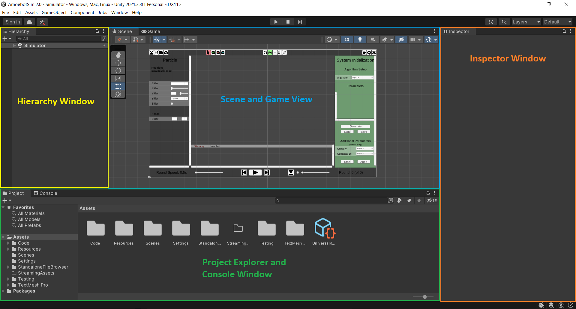Viewport: 576px width, 309px height.
Task: Adjust the Round Speed slider
Action: click(209, 172)
